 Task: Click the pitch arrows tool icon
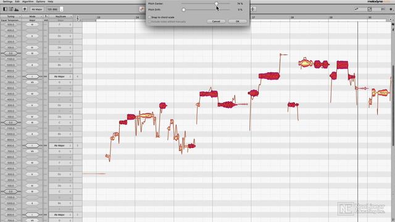253,9
